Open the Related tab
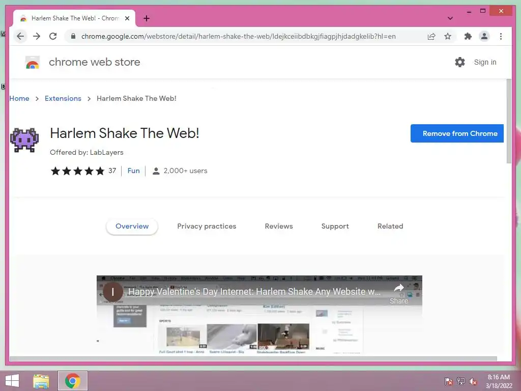 [390, 227]
